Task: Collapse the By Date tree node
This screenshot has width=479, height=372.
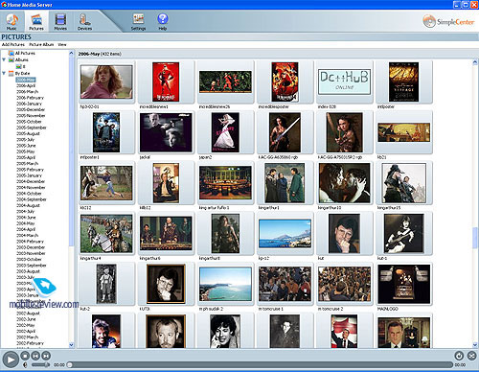Action: [4, 73]
